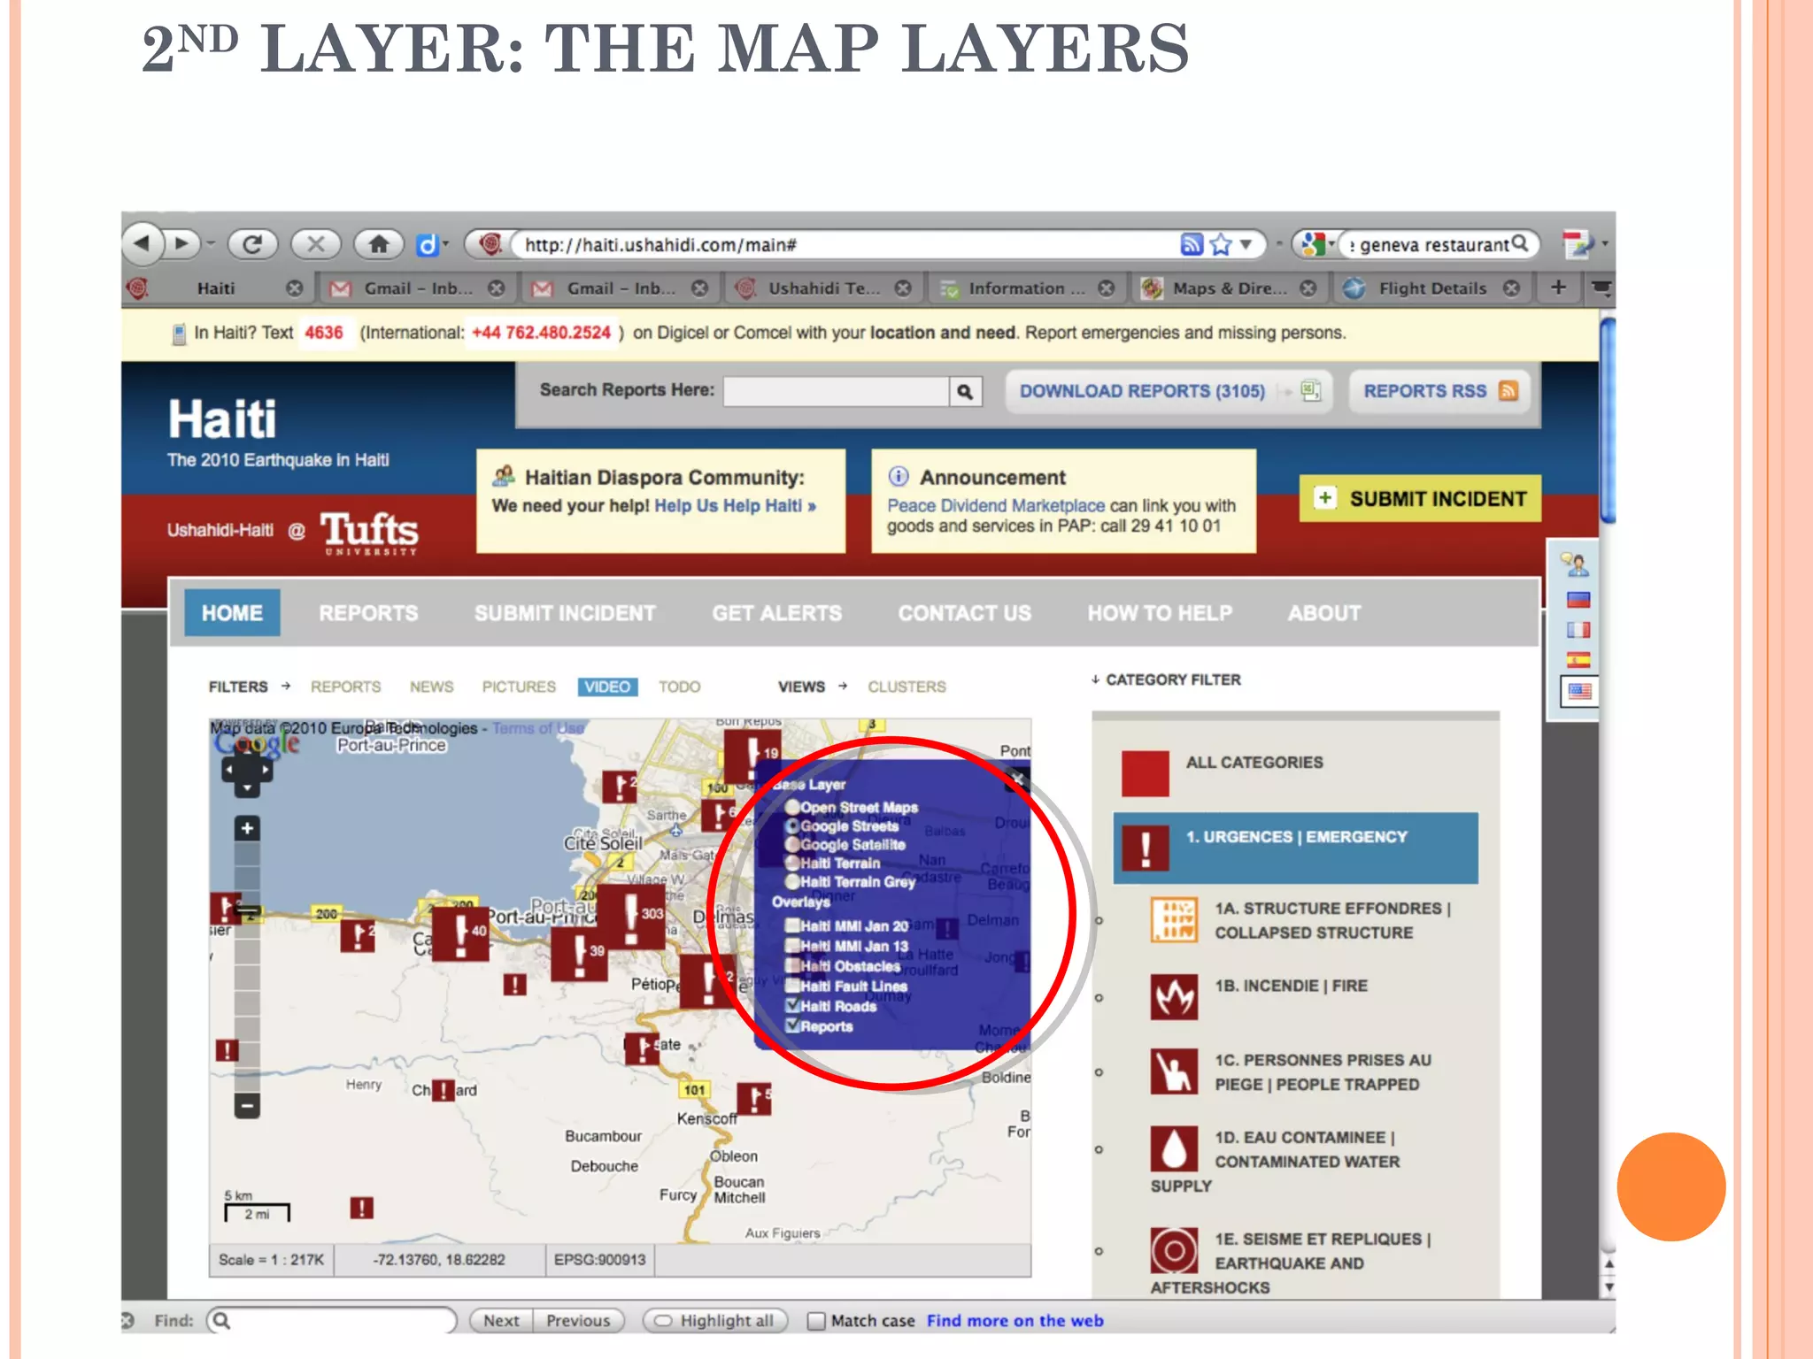Zoom in the map with plus button
The height and width of the screenshot is (1359, 1813).
pos(247,828)
